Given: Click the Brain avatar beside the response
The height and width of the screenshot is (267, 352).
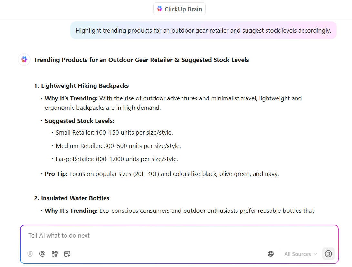Looking at the screenshot, I should (24, 60).
